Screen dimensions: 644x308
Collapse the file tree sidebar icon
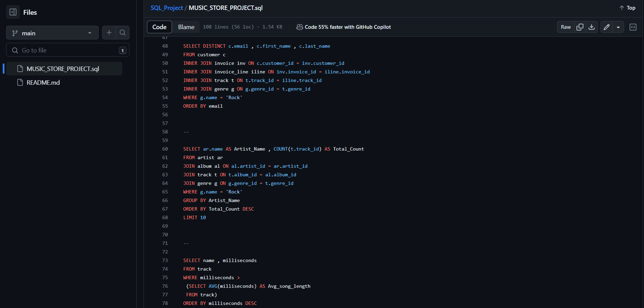[13, 12]
